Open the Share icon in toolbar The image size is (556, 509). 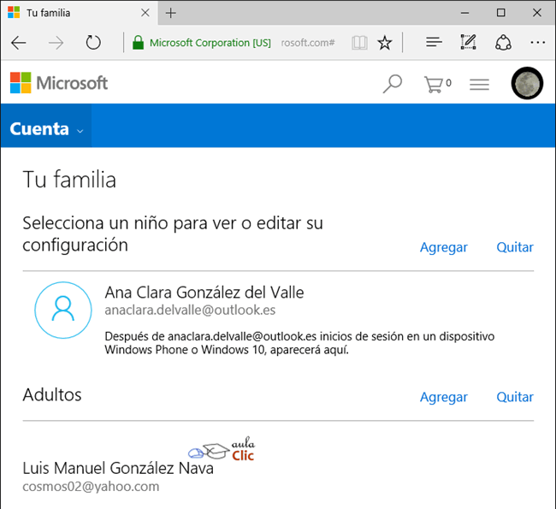[x=503, y=42]
